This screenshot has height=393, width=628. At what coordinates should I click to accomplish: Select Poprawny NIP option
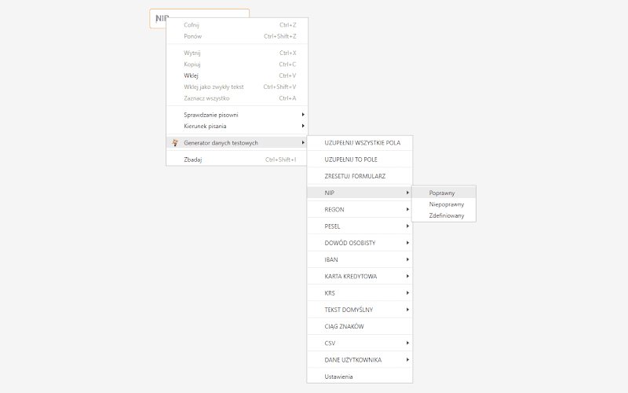click(x=444, y=193)
